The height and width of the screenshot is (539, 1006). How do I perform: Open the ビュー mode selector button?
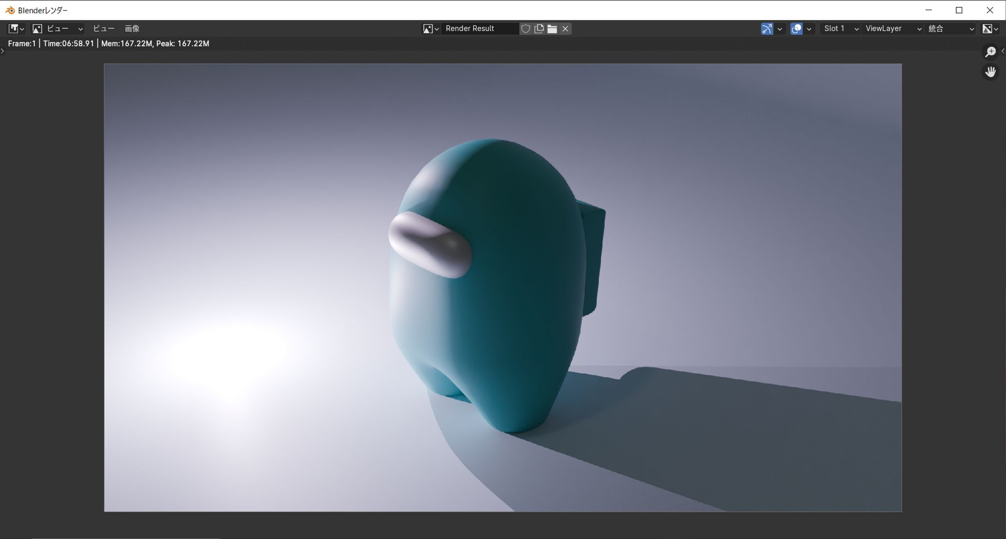pos(58,29)
